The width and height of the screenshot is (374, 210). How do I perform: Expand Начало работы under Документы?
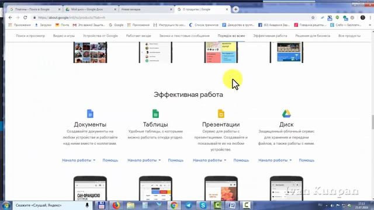tap(78, 160)
